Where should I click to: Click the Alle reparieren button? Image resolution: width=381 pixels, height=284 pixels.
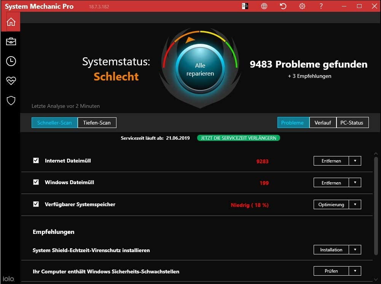coord(200,70)
